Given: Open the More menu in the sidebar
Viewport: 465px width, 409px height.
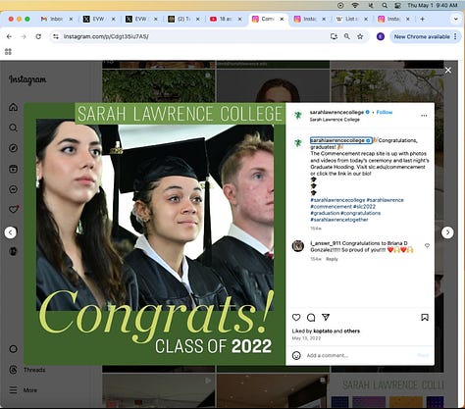Looking at the screenshot, I should pyautogui.click(x=23, y=390).
